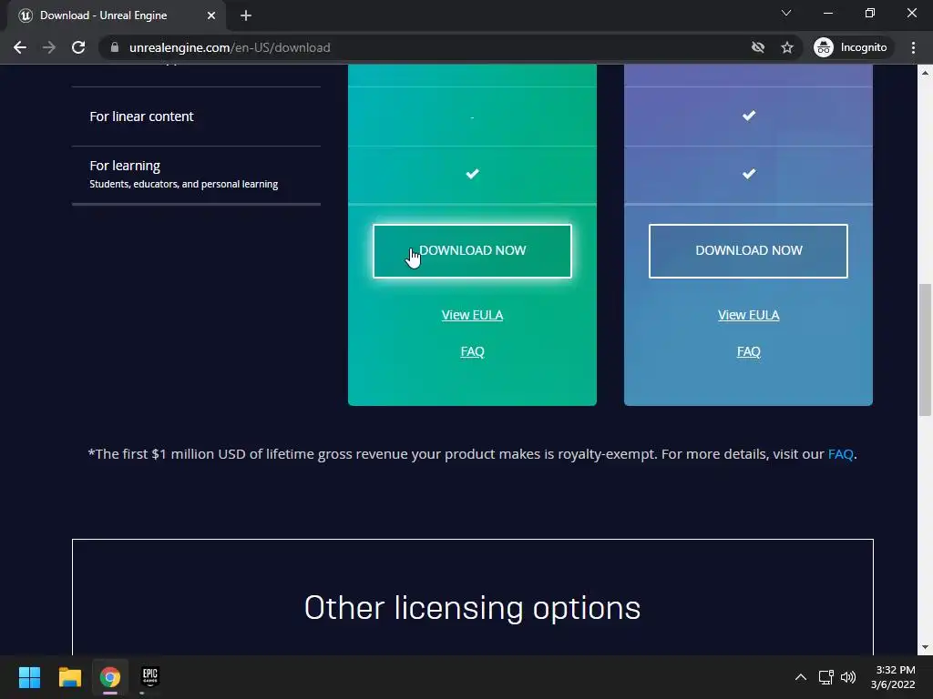Open the clock and date panel
933x699 pixels.
click(x=893, y=677)
